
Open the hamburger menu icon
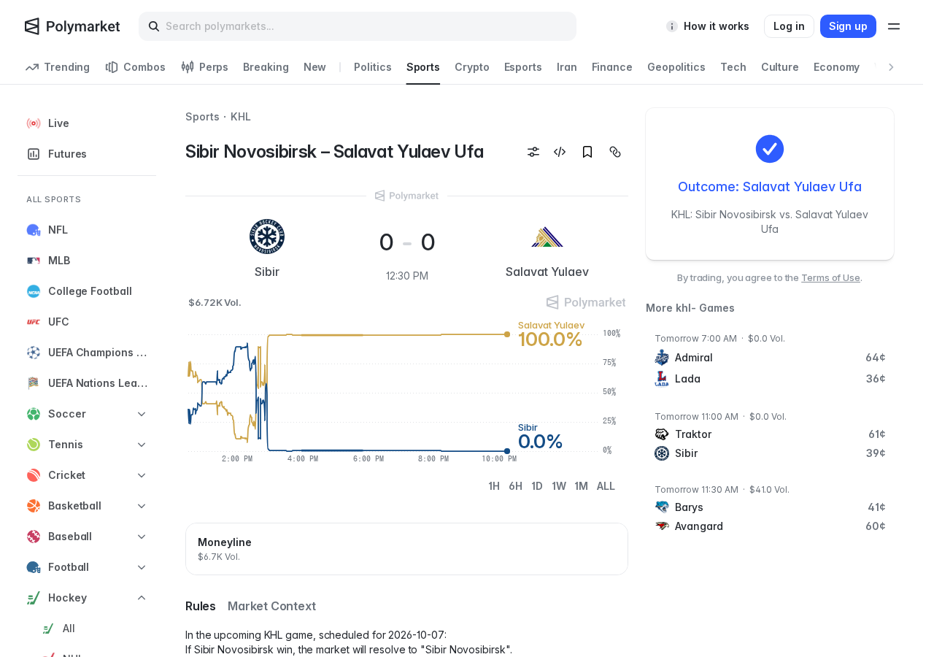pos(894,26)
